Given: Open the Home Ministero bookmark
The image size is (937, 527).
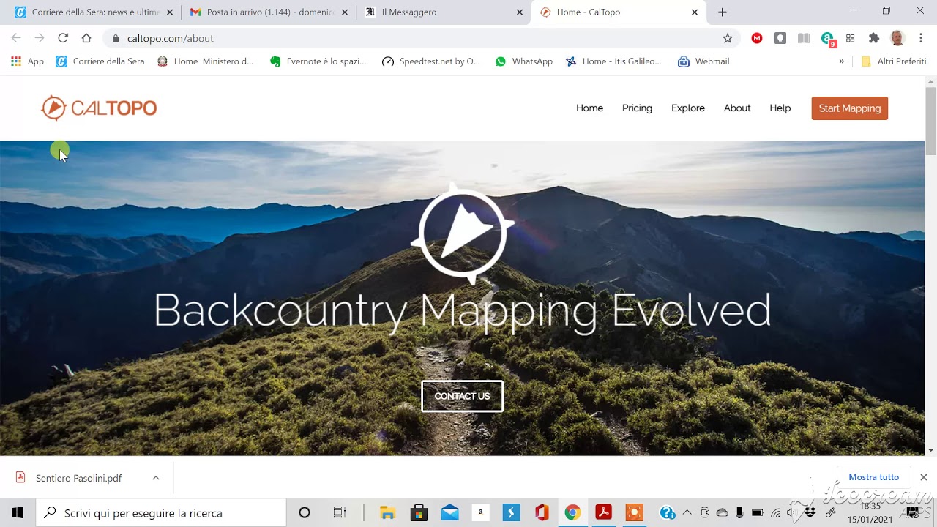Looking at the screenshot, I should (x=206, y=61).
